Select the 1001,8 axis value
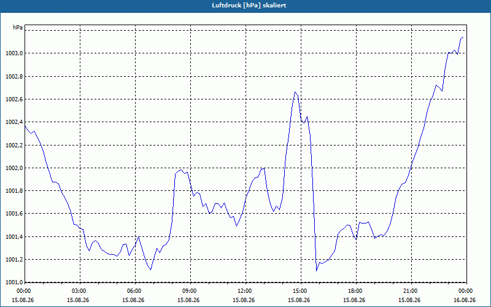Image resolution: width=491 pixels, height=307 pixels. [14, 191]
